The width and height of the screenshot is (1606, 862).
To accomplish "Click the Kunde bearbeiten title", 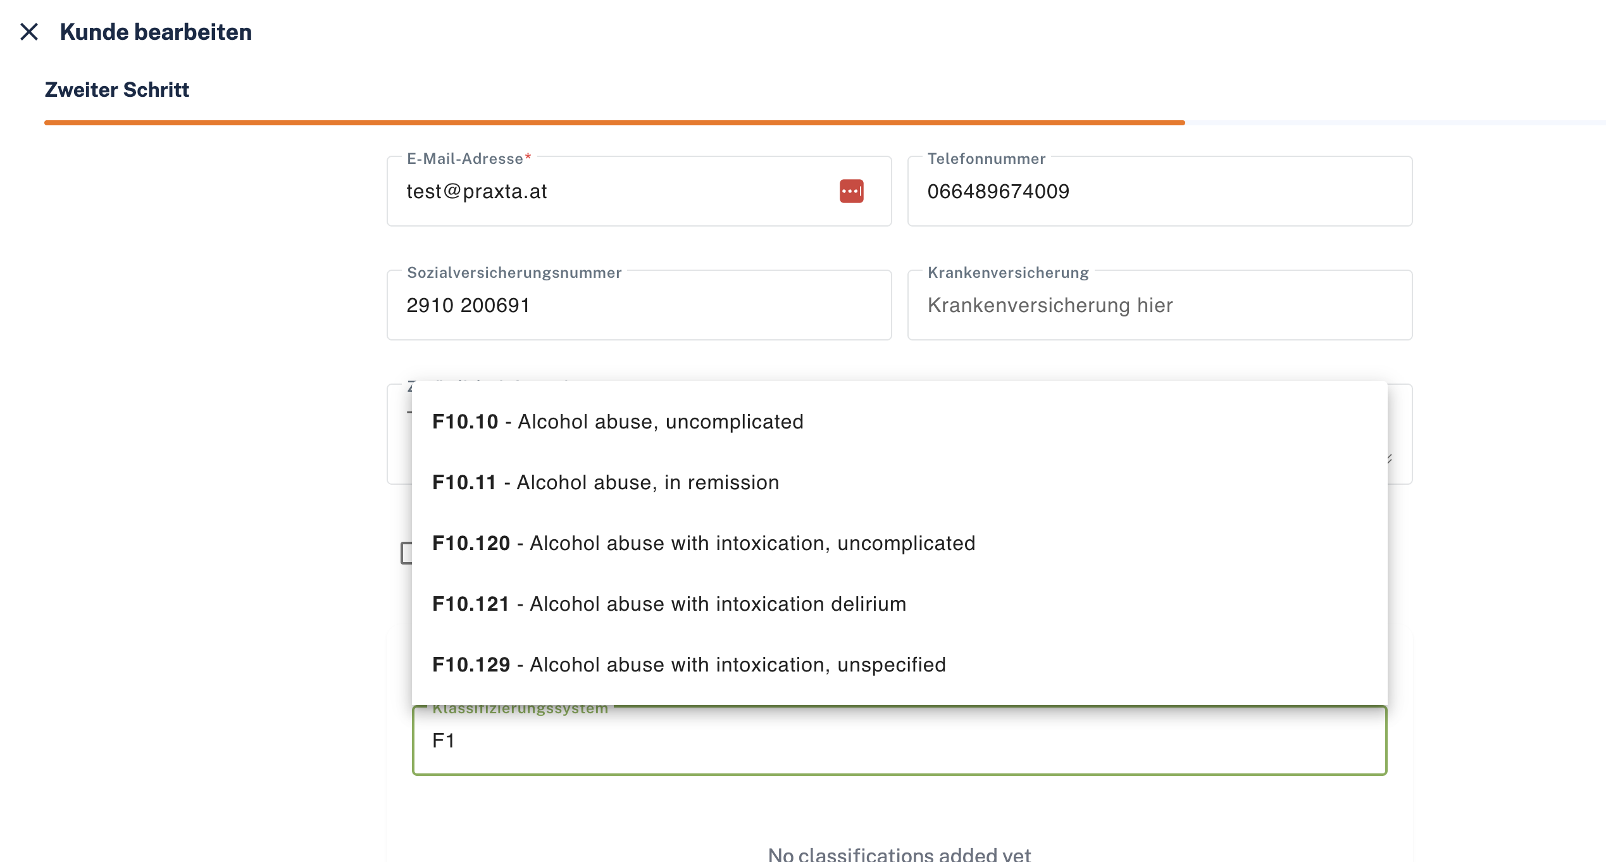I will 156,32.
